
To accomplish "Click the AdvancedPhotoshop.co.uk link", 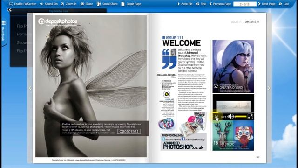I will (183, 146).
